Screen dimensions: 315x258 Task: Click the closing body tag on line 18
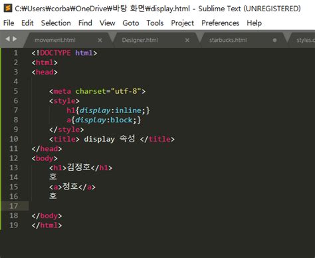coord(47,215)
